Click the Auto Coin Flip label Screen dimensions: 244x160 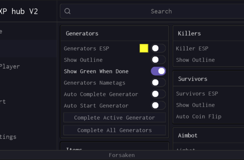click(199, 117)
